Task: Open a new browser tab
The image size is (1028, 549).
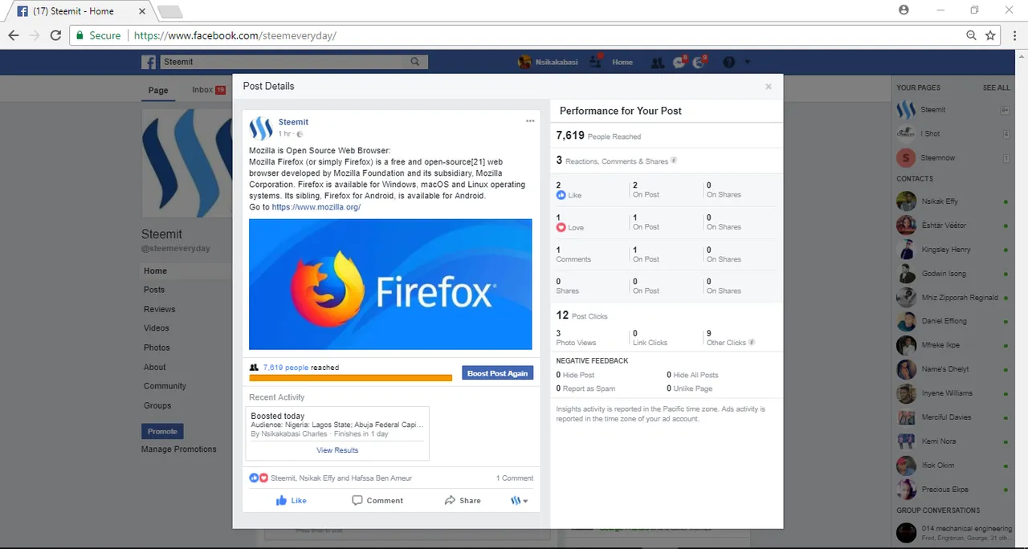Action: tap(170, 11)
